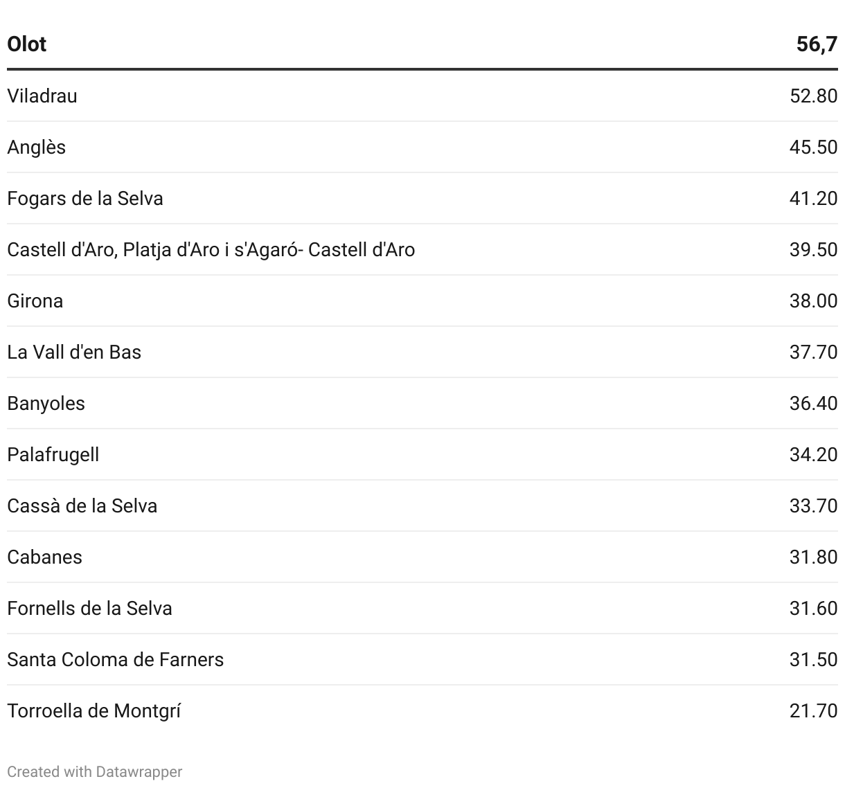Click on Fogars de la Selva
The image size is (845, 788).
point(85,198)
